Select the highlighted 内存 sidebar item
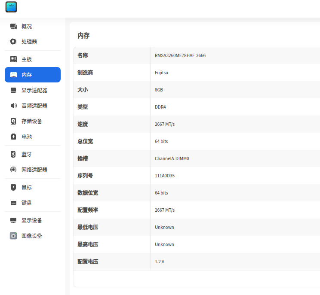Screen dimensions: 320x295 (33, 75)
